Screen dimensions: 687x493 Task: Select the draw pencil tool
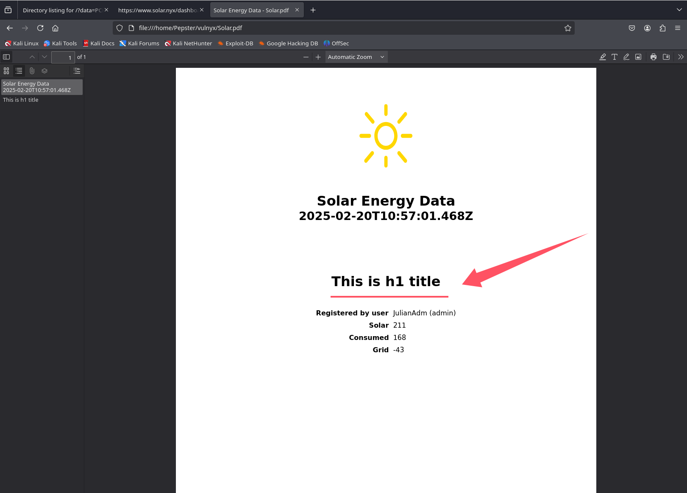click(626, 57)
